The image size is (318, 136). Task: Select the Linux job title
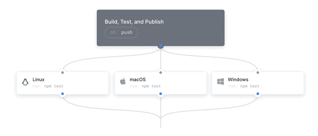(x=38, y=79)
